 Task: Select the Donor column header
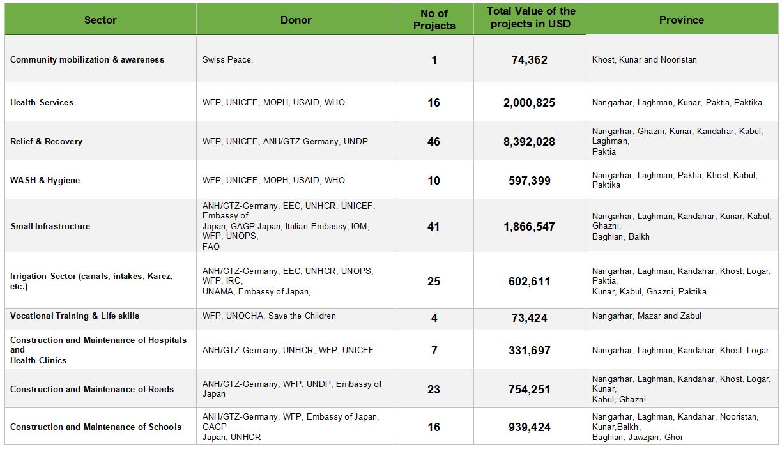pos(296,20)
